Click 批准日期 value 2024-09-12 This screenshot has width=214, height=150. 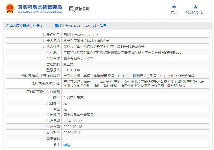click(73, 121)
